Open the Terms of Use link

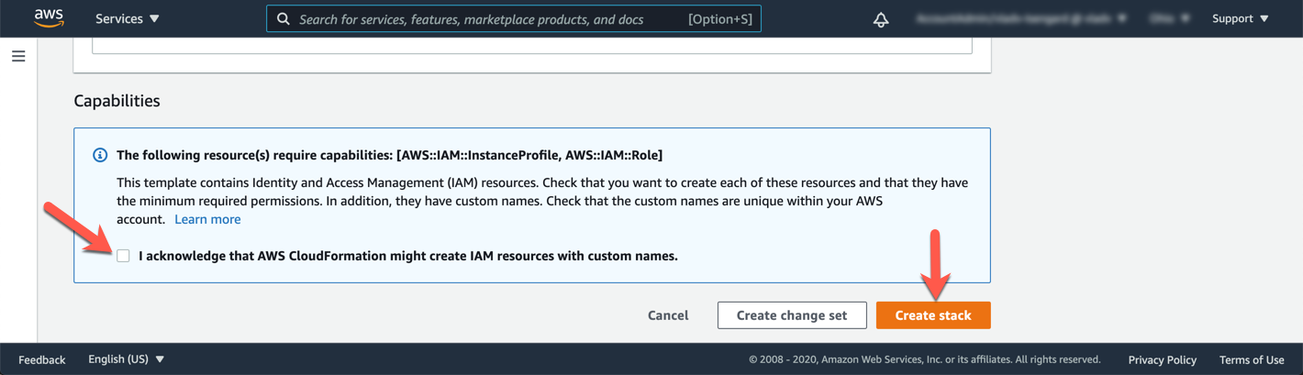[1251, 359]
